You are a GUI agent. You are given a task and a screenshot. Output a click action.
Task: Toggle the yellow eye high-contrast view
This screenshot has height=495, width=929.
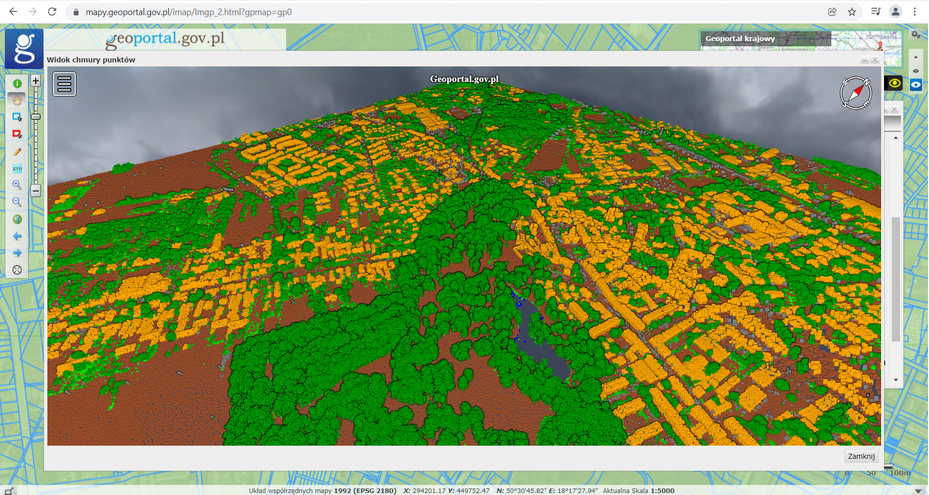click(x=894, y=83)
